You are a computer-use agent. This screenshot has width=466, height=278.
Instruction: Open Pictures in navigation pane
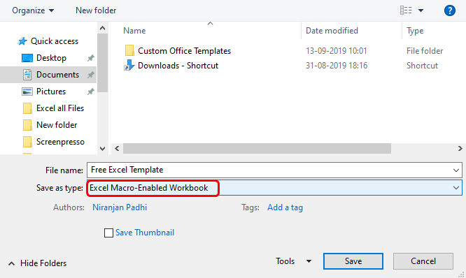click(x=51, y=92)
